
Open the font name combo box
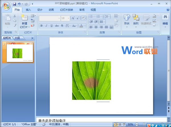click(x=50, y=18)
